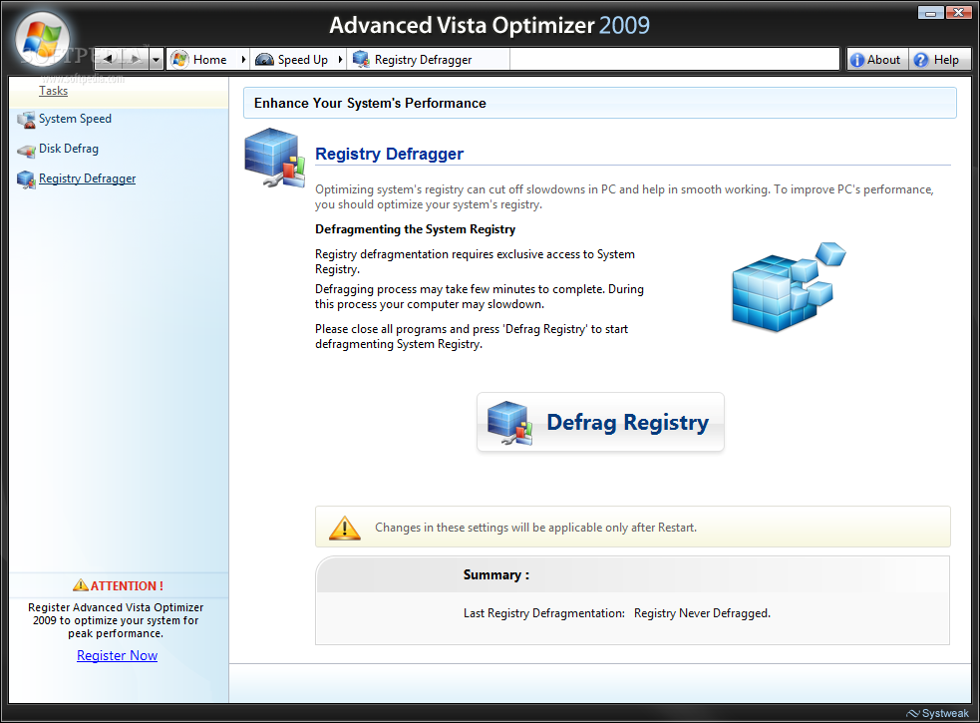The image size is (980, 723).
Task: Click the large Registry Defragger header icon
Action: pyautogui.click(x=274, y=158)
